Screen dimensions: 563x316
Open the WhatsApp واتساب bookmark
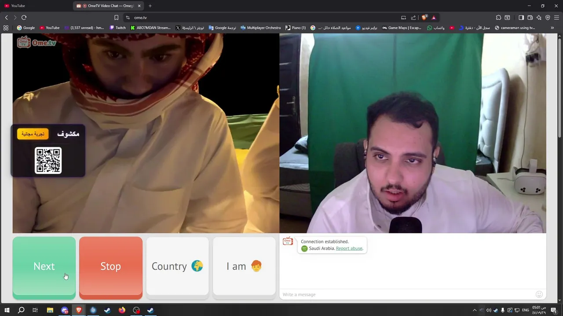436,28
